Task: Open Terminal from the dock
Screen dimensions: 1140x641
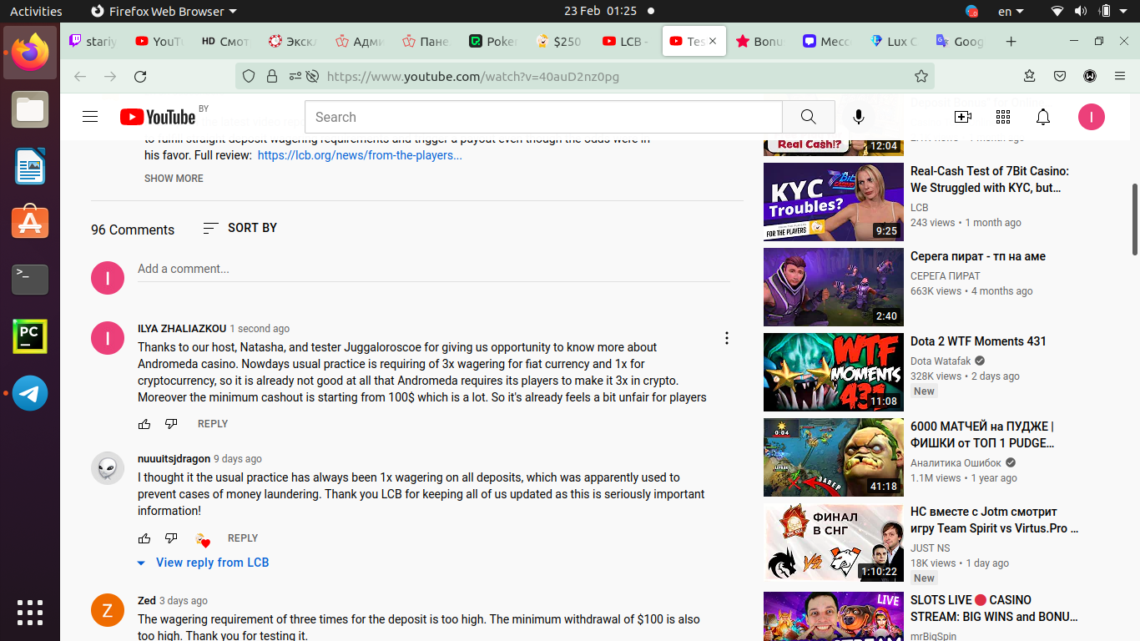Action: [30, 280]
